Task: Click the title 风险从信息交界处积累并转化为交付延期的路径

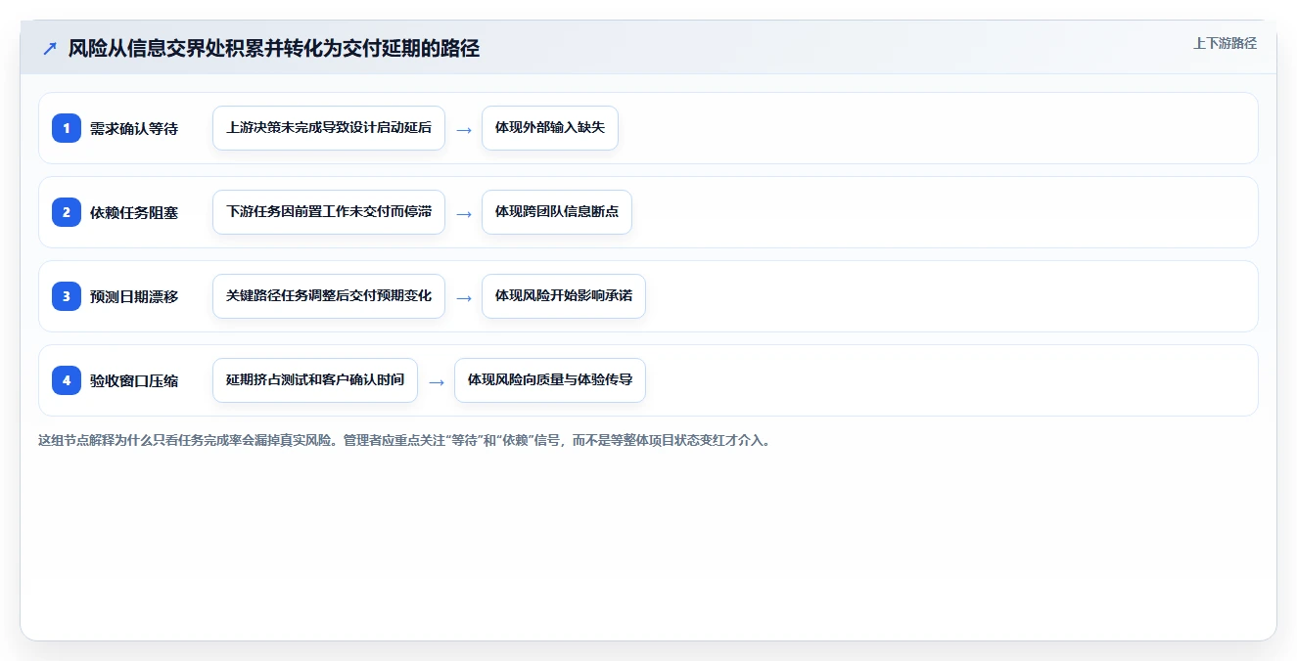Action: click(274, 48)
